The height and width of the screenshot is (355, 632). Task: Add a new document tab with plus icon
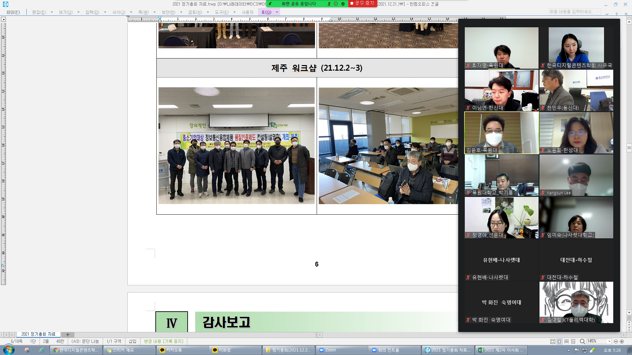[x=68, y=335]
